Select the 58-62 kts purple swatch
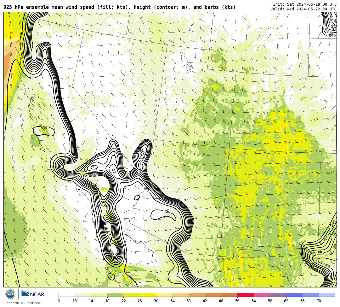This screenshot has height=307, width=340. [278, 295]
